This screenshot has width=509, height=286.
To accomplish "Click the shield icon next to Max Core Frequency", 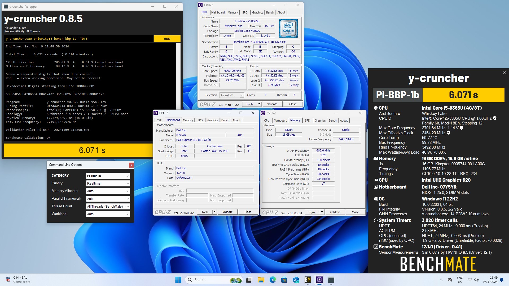I will coord(462,128).
